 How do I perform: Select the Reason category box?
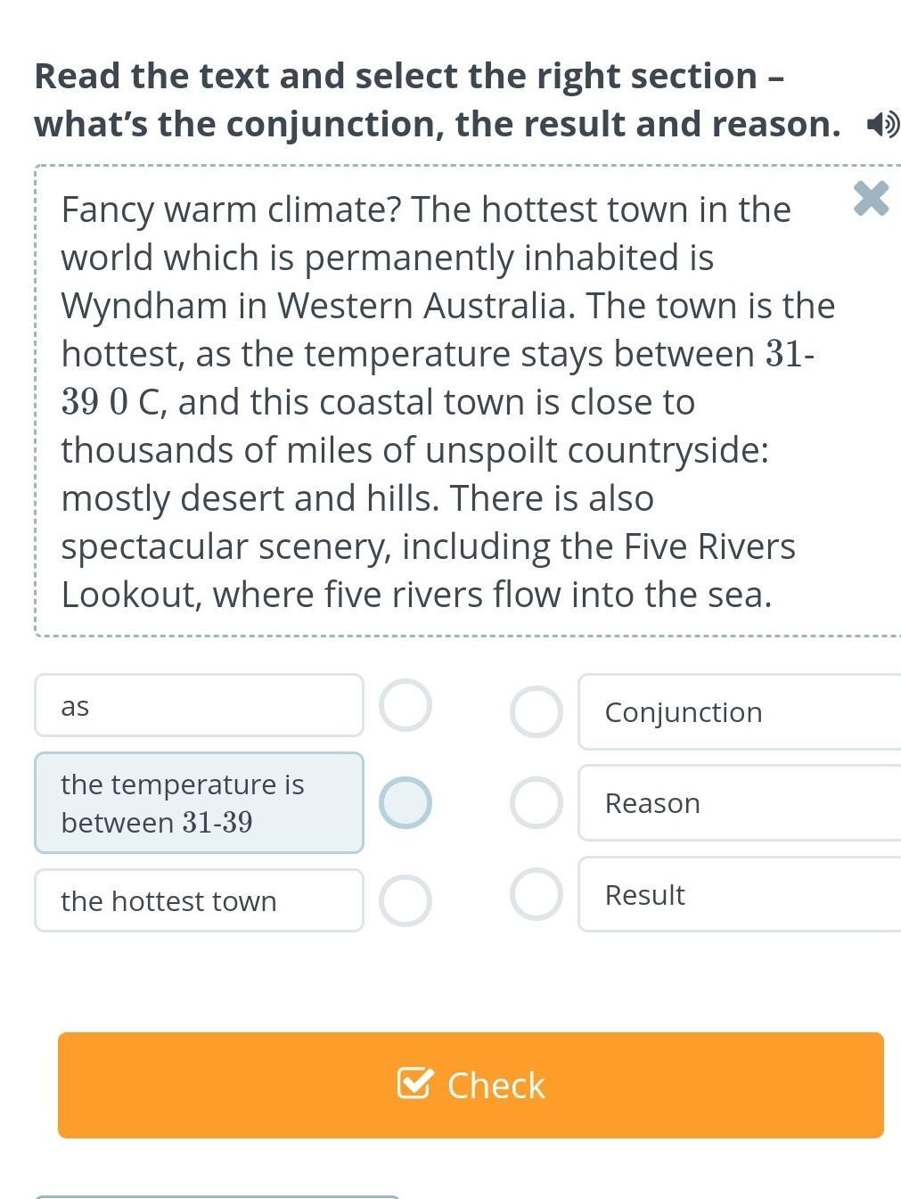click(x=740, y=803)
